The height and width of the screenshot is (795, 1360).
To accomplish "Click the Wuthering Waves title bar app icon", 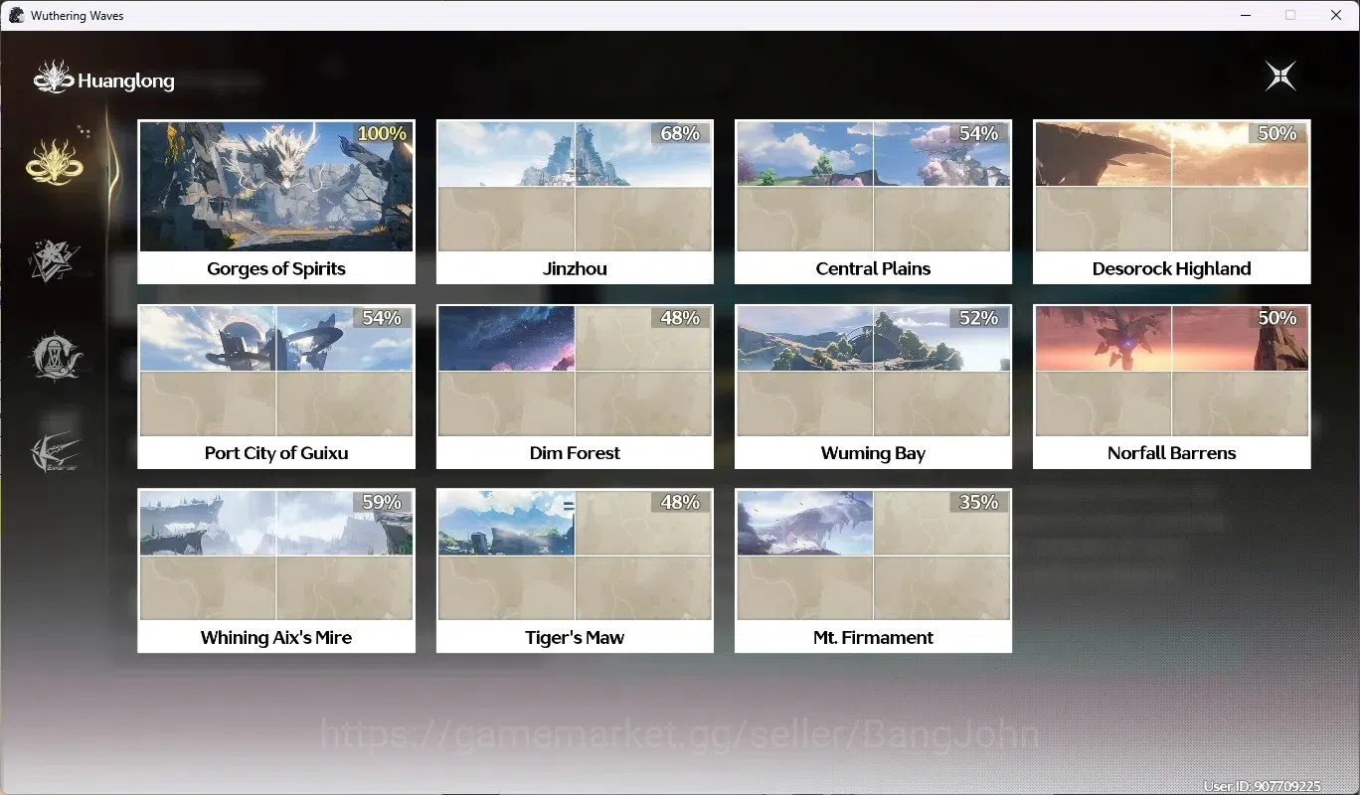I will tap(16, 15).
